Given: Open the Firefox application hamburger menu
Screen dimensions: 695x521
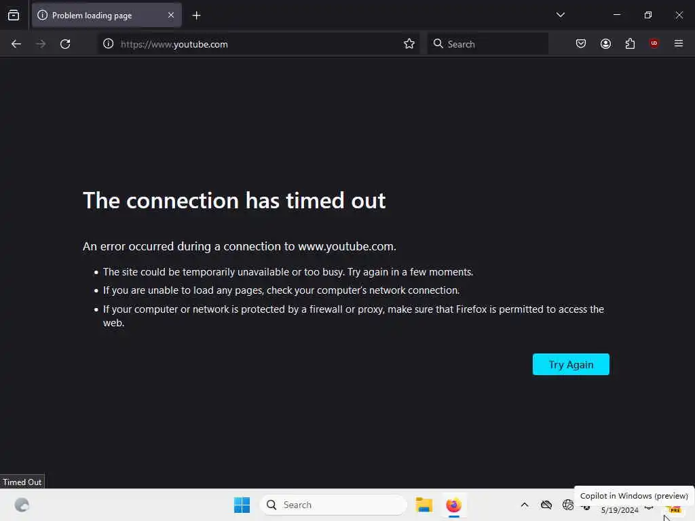Looking at the screenshot, I should pyautogui.click(x=679, y=43).
